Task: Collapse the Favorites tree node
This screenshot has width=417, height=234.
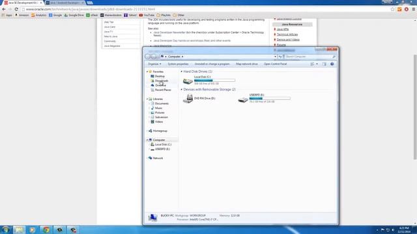Action: pyautogui.click(x=147, y=71)
